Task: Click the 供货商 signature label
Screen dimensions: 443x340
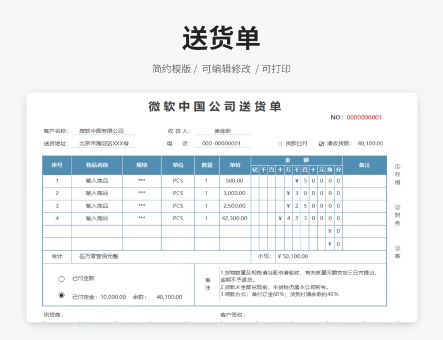Action: coord(53,315)
